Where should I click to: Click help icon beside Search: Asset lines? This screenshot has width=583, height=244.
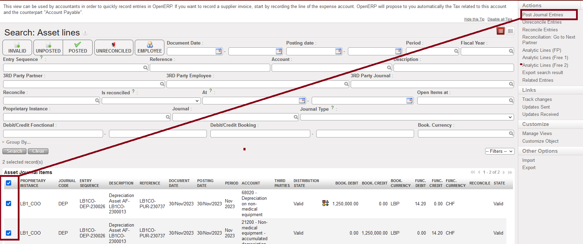[85, 33]
